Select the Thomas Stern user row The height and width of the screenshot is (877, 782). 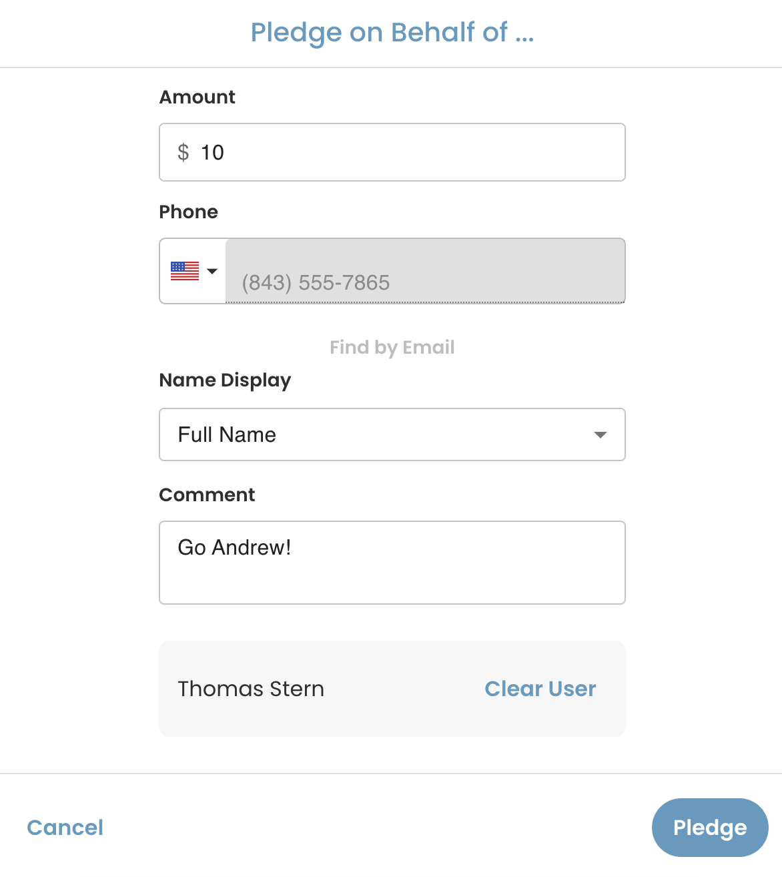392,689
